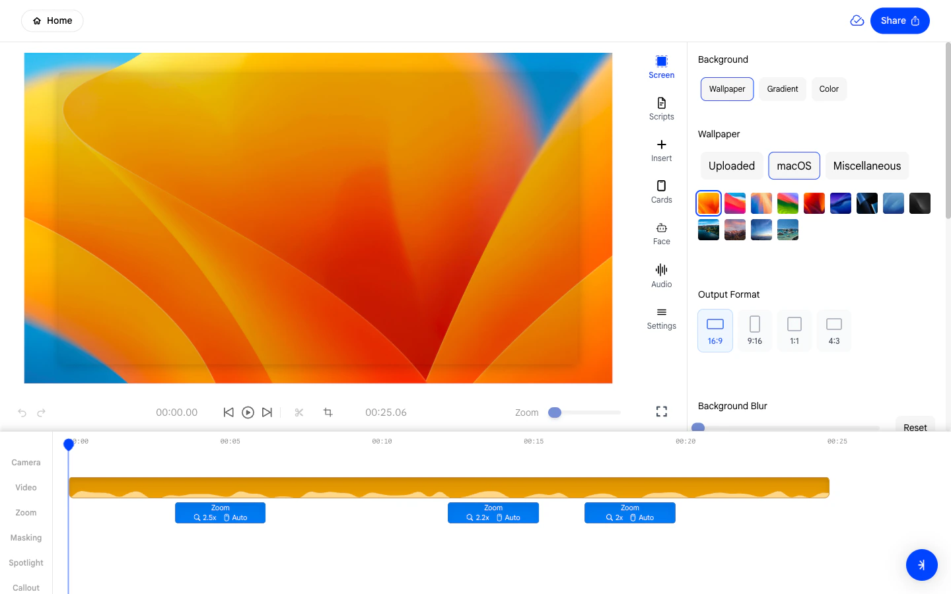Screen dimensions: 951x594
Task: Click the Share button
Action: tap(900, 20)
